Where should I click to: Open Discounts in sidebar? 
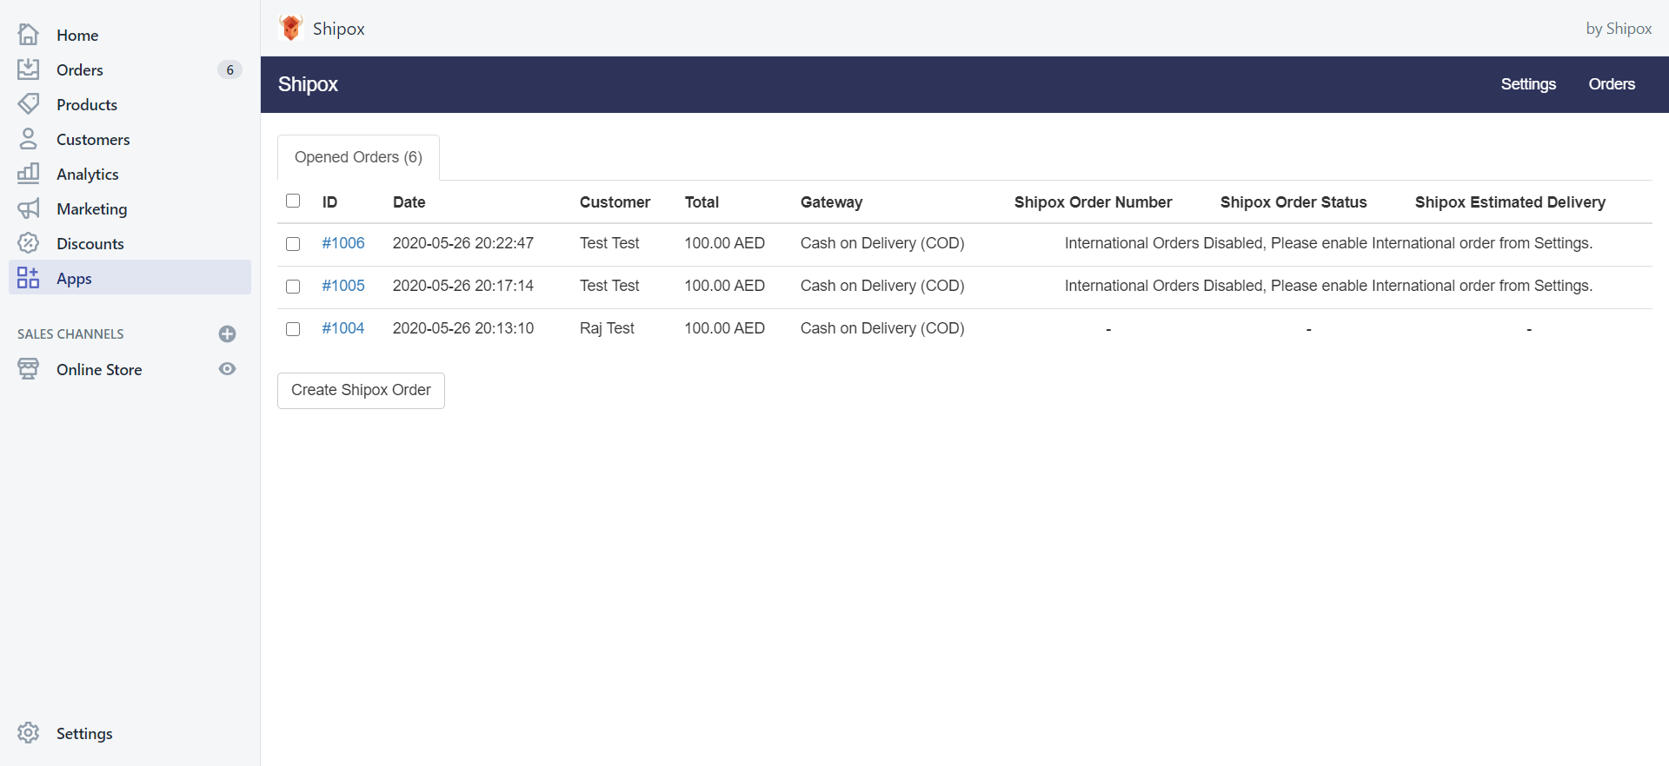coord(130,243)
